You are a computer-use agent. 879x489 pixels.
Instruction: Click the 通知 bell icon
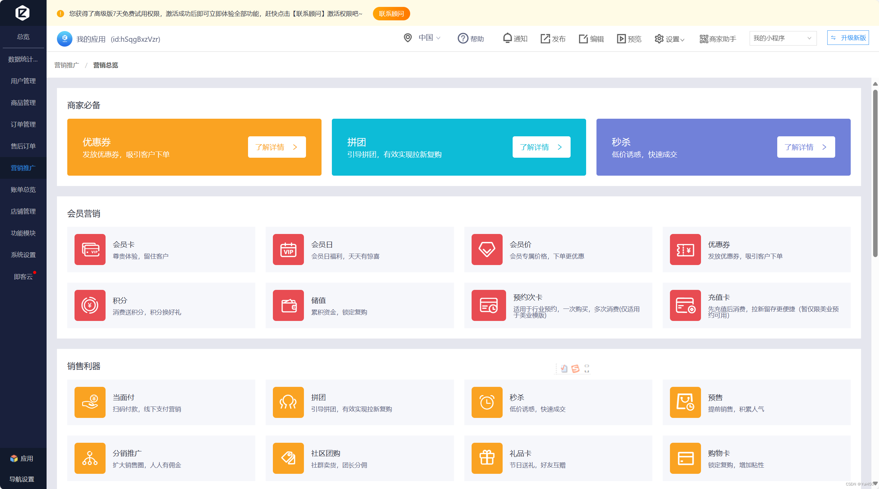click(507, 38)
